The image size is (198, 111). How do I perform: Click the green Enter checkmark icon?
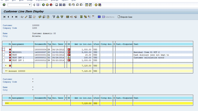(x=4, y=5)
